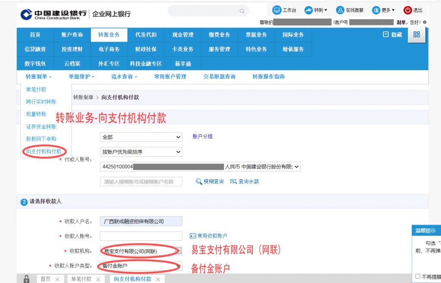The width and height of the screenshot is (441, 283).
Task: Select the 转账业务 menu tab
Action: 109,35
